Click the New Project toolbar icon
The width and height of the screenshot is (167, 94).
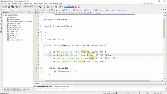tap(6, 7)
